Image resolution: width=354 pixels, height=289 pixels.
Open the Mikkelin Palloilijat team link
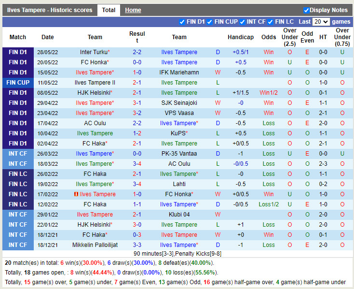95,245
